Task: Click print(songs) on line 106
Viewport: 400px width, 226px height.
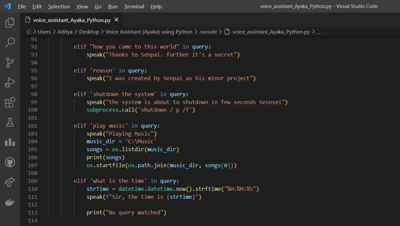Action: point(106,158)
